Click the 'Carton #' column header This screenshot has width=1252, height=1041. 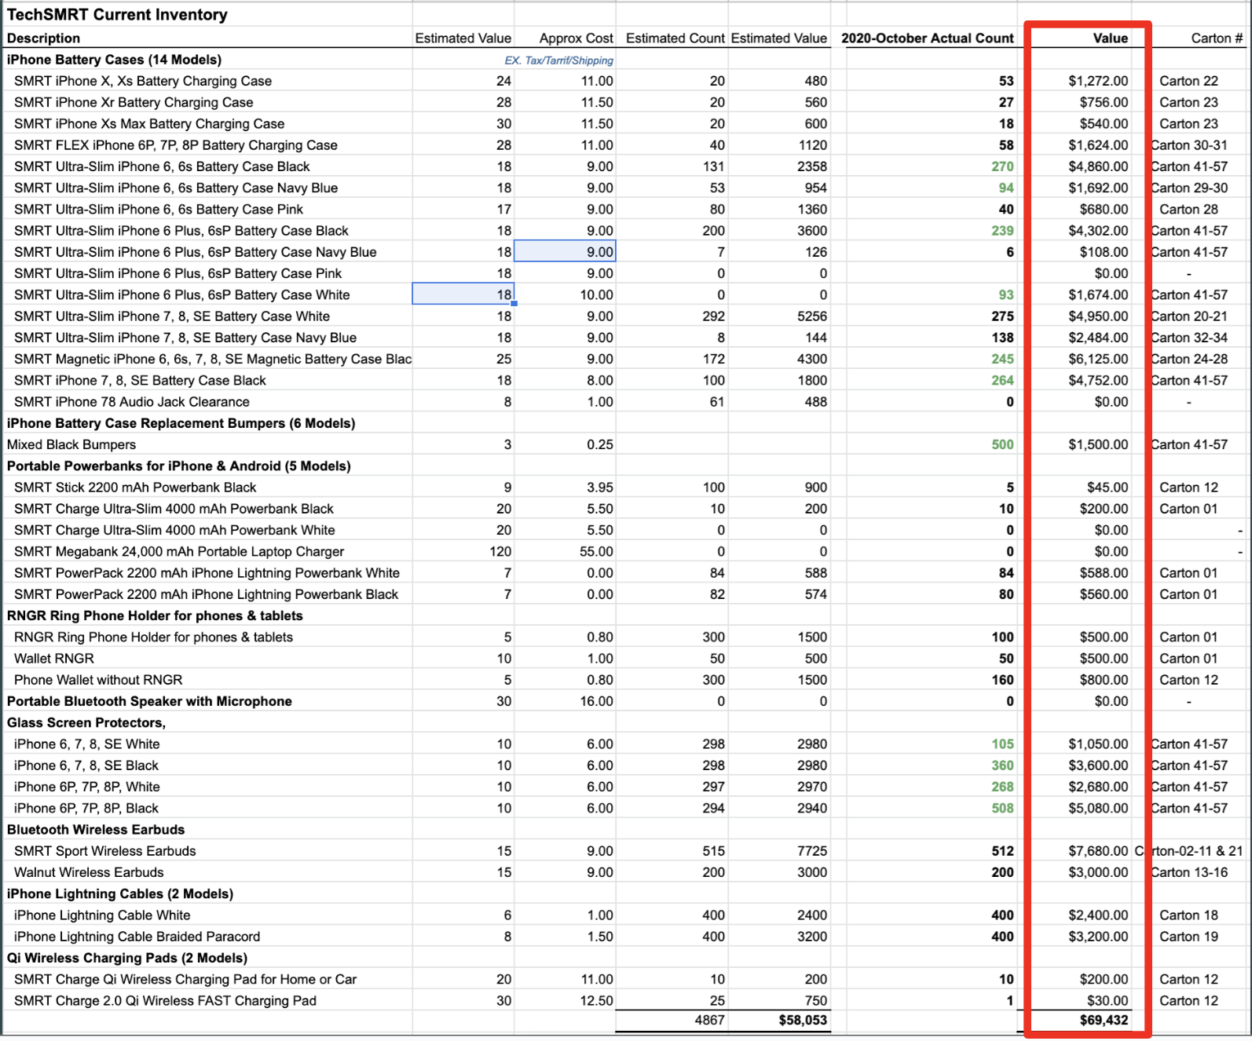(x=1217, y=38)
